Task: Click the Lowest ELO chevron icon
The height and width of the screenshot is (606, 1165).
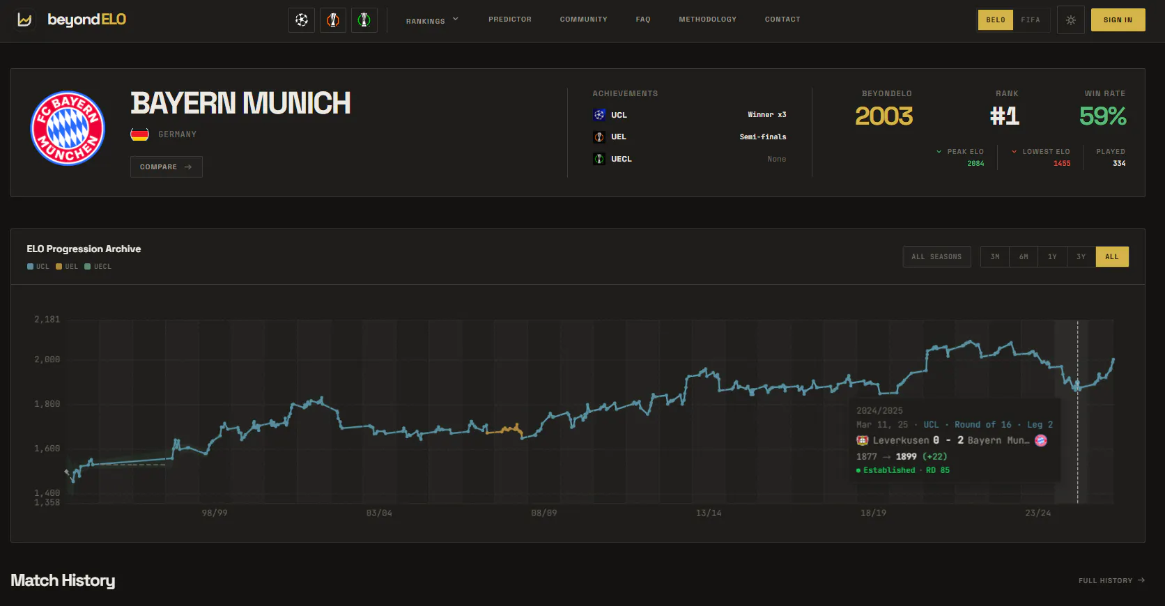Action: click(1014, 152)
